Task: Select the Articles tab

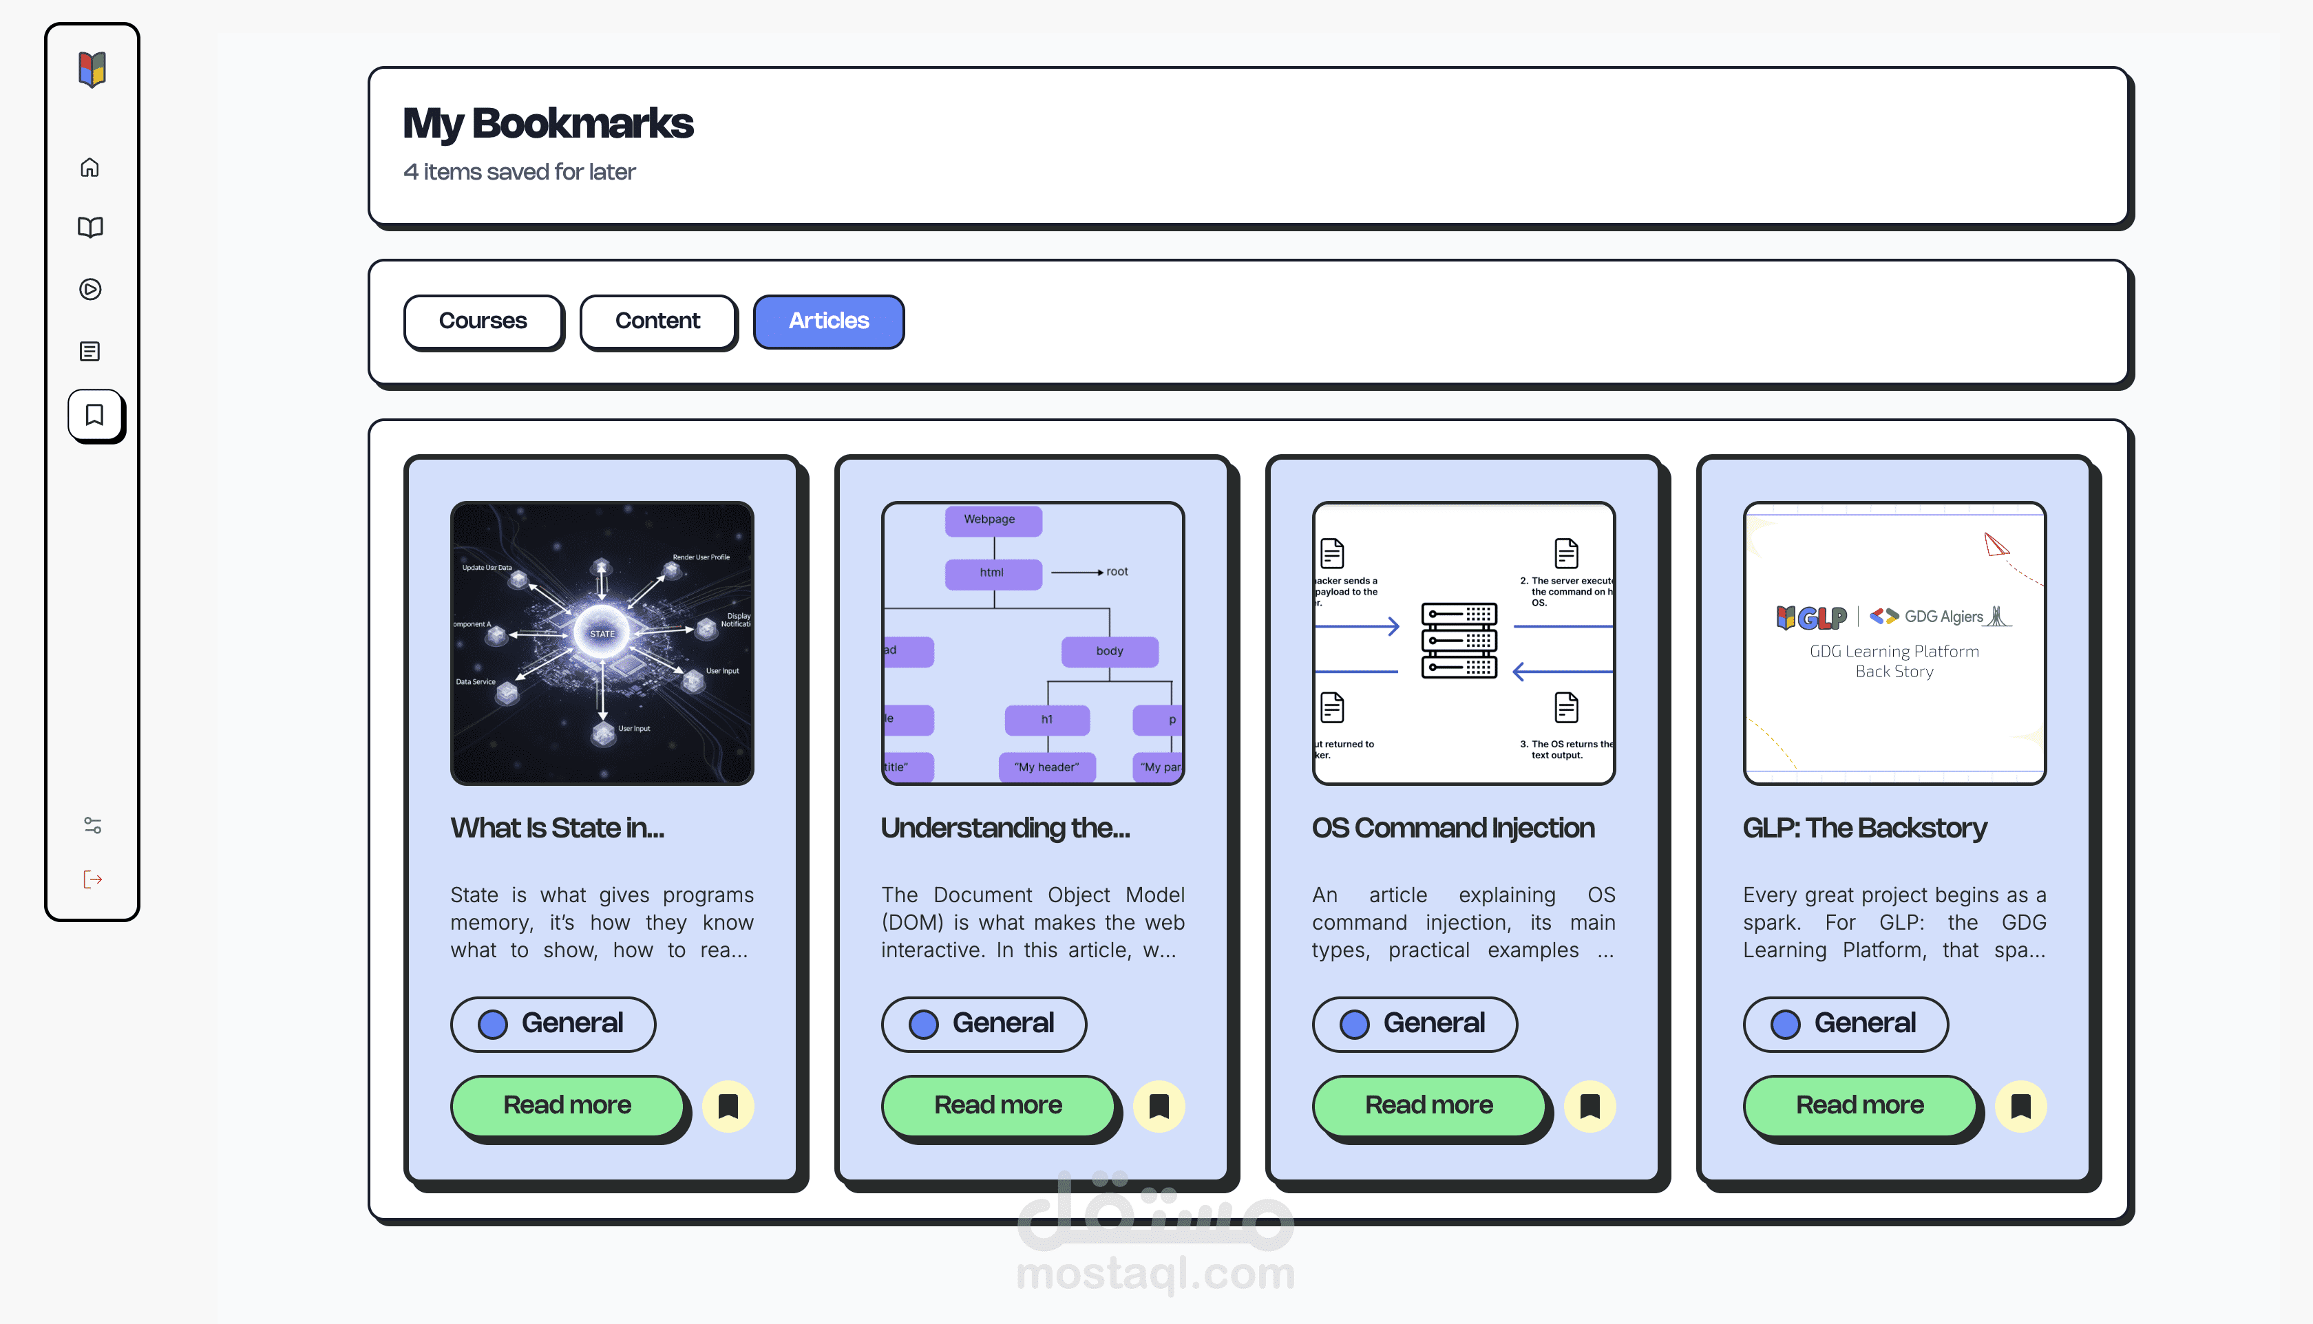Action: 829,321
